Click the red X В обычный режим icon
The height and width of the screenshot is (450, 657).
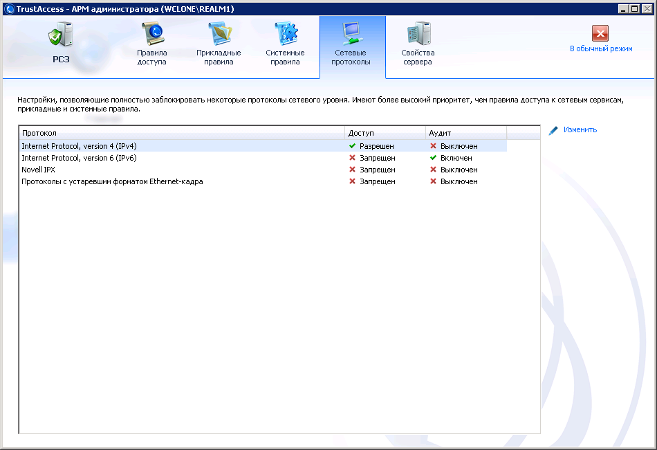(600, 33)
